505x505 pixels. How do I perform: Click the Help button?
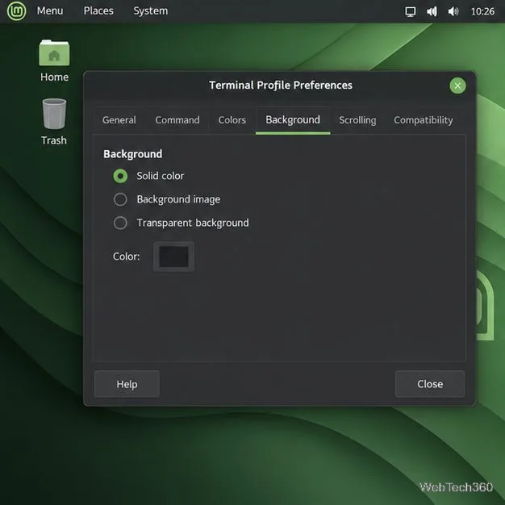point(127,384)
